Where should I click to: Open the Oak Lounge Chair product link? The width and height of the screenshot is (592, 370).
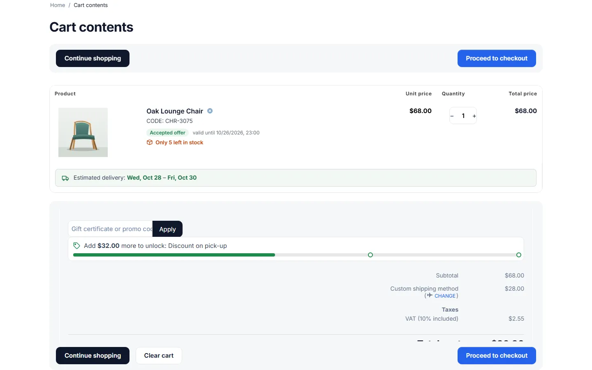coord(175,111)
